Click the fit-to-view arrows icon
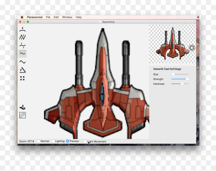Viewport: 216px width, 171px height. click(22, 78)
